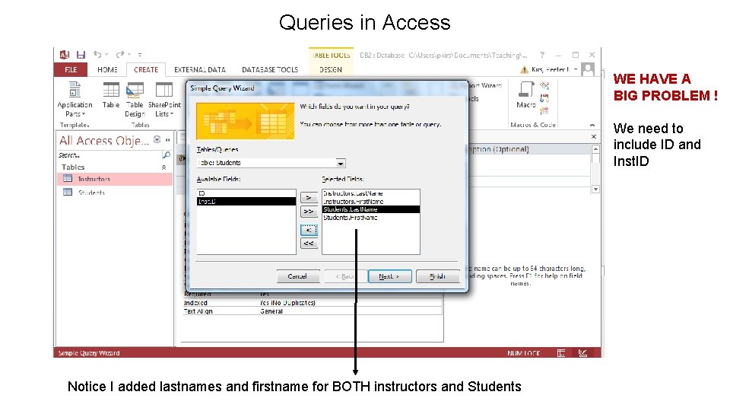Click scroll down arrow in description pane
Image resolution: width=730 pixels, height=411 pixels.
(x=595, y=190)
